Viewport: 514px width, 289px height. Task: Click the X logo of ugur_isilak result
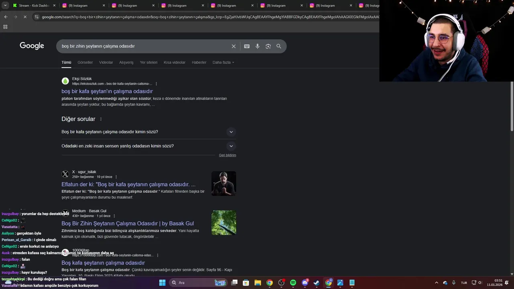pos(65,174)
